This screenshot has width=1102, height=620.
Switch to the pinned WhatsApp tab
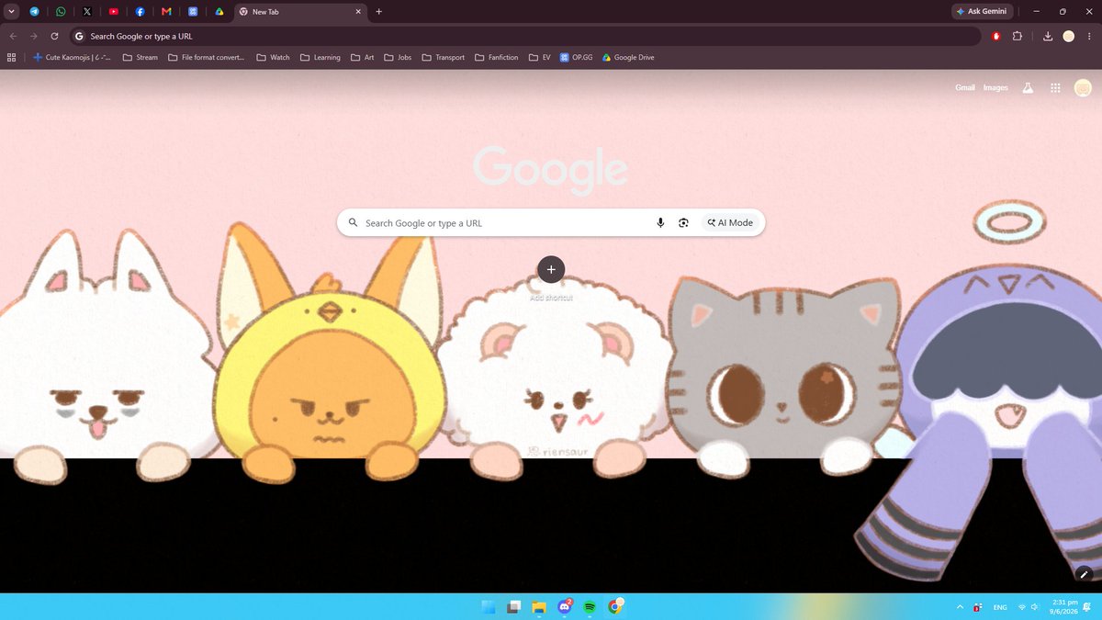pos(61,12)
